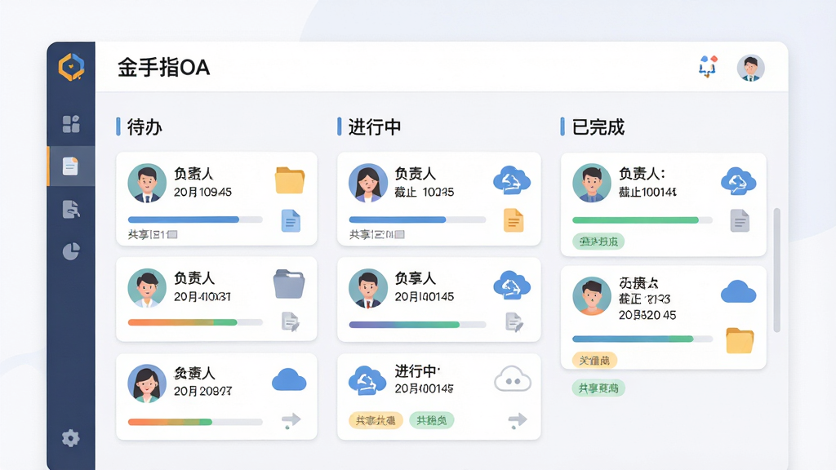Click the yellow tag in second 已完成 card
Viewport: 836px width, 470px height.
pos(594,360)
